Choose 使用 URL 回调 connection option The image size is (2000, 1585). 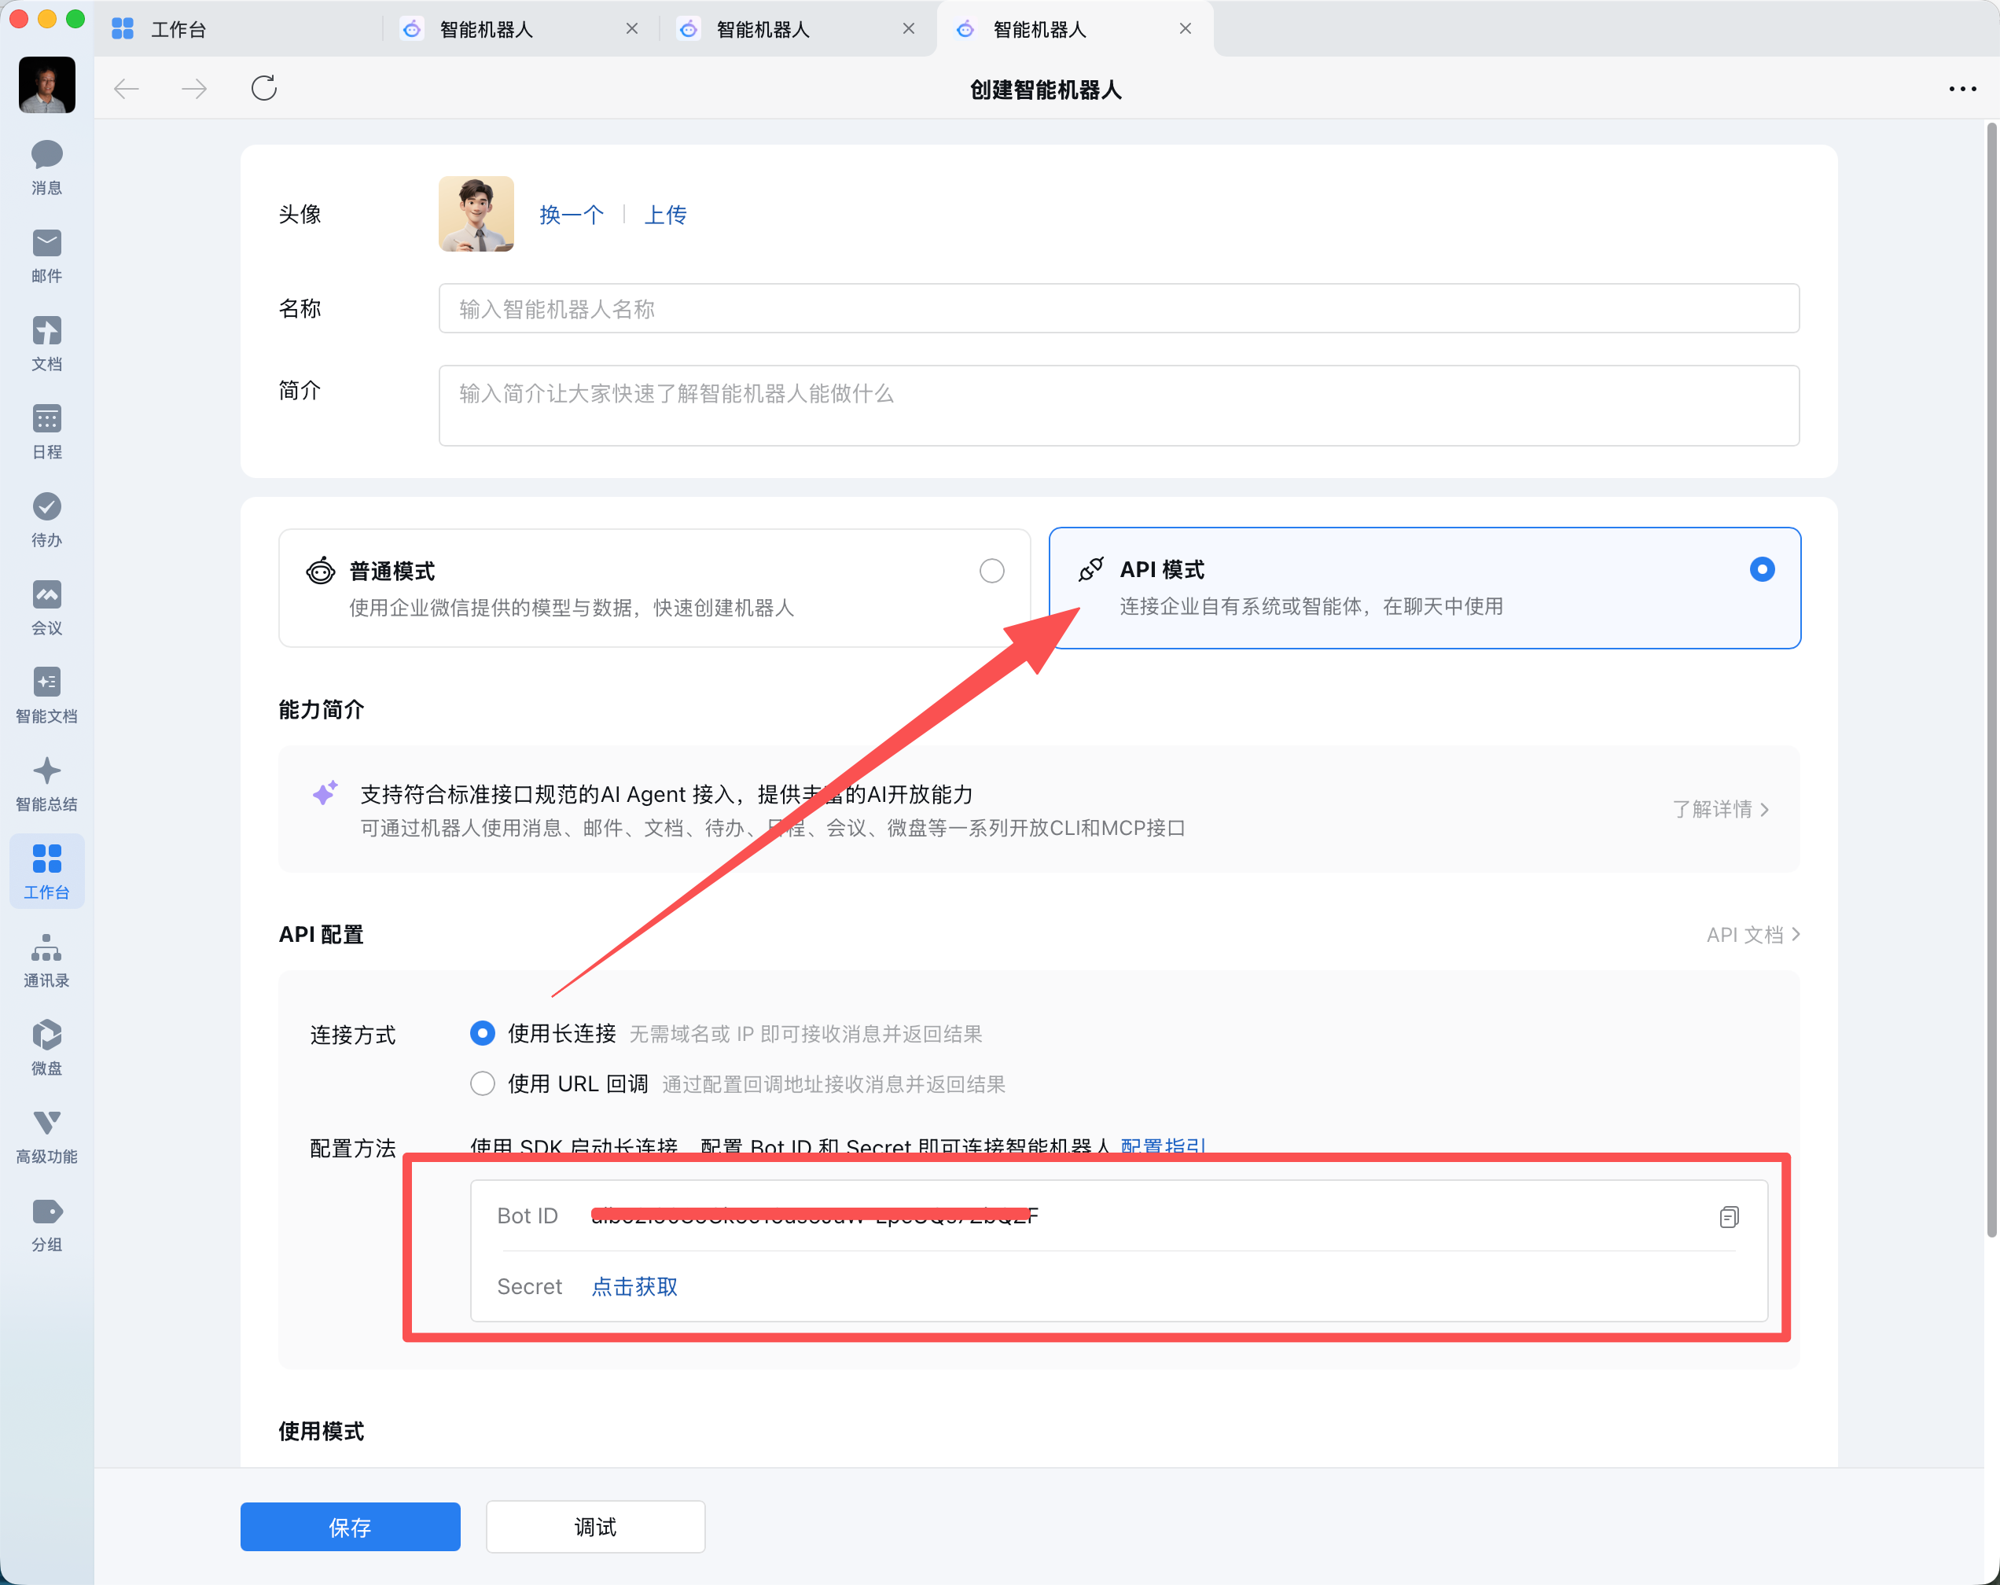[x=483, y=1083]
